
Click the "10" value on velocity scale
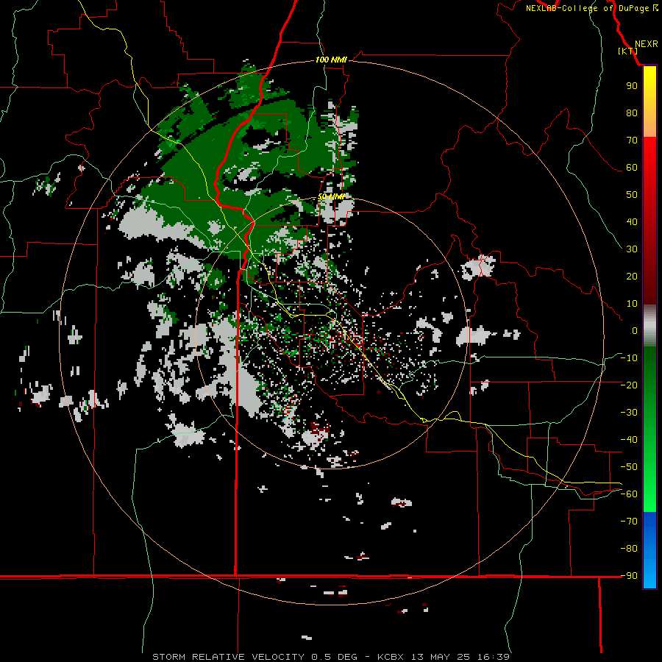click(x=632, y=304)
